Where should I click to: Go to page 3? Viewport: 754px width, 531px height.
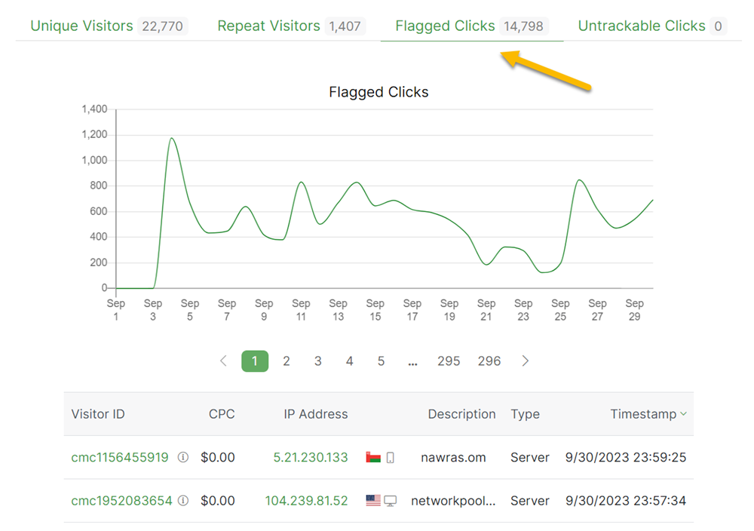(318, 361)
